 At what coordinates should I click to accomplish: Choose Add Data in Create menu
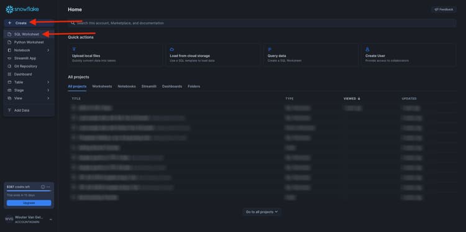tap(29, 110)
